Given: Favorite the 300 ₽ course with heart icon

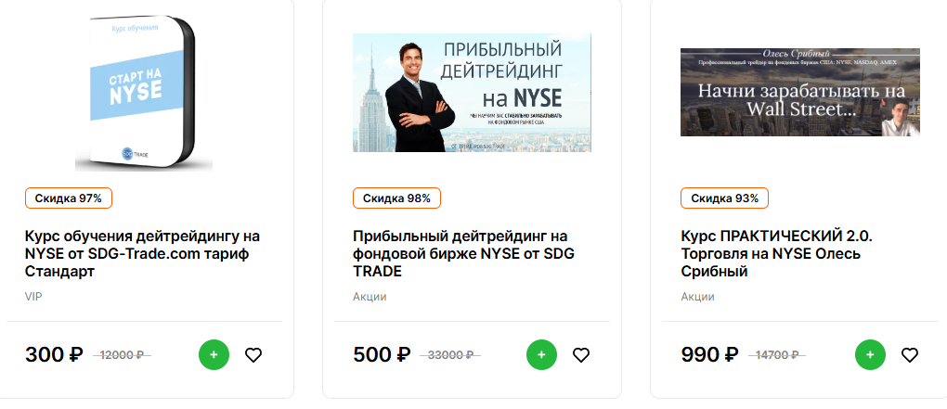Looking at the screenshot, I should tap(253, 354).
